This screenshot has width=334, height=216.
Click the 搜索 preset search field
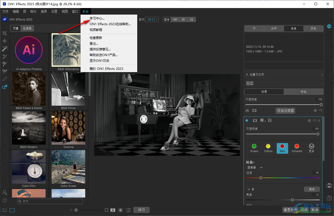point(50,201)
